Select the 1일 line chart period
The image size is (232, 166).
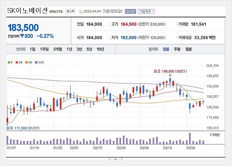[33, 49]
